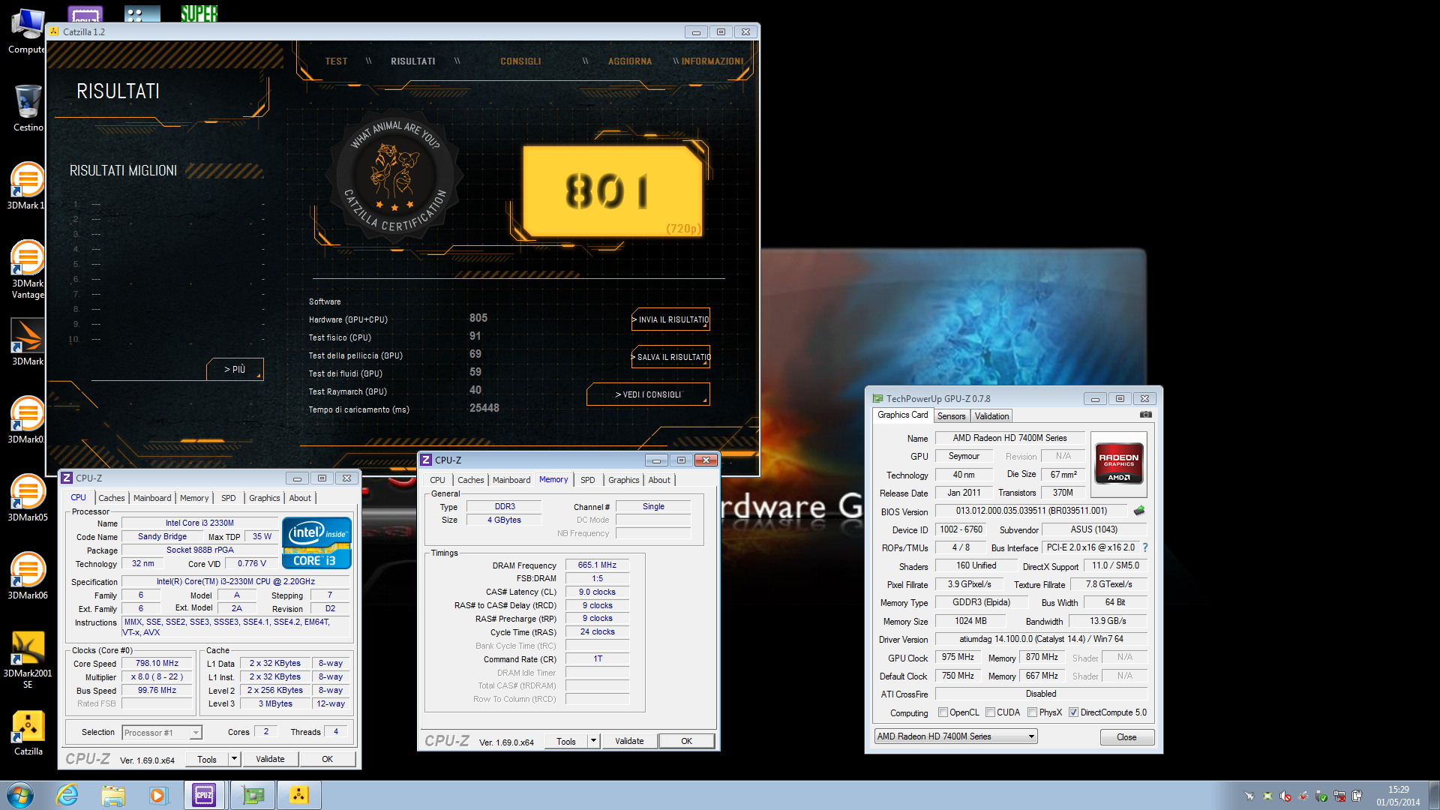
Task: Open the Cestino recycle bin icon
Action: coord(28,107)
